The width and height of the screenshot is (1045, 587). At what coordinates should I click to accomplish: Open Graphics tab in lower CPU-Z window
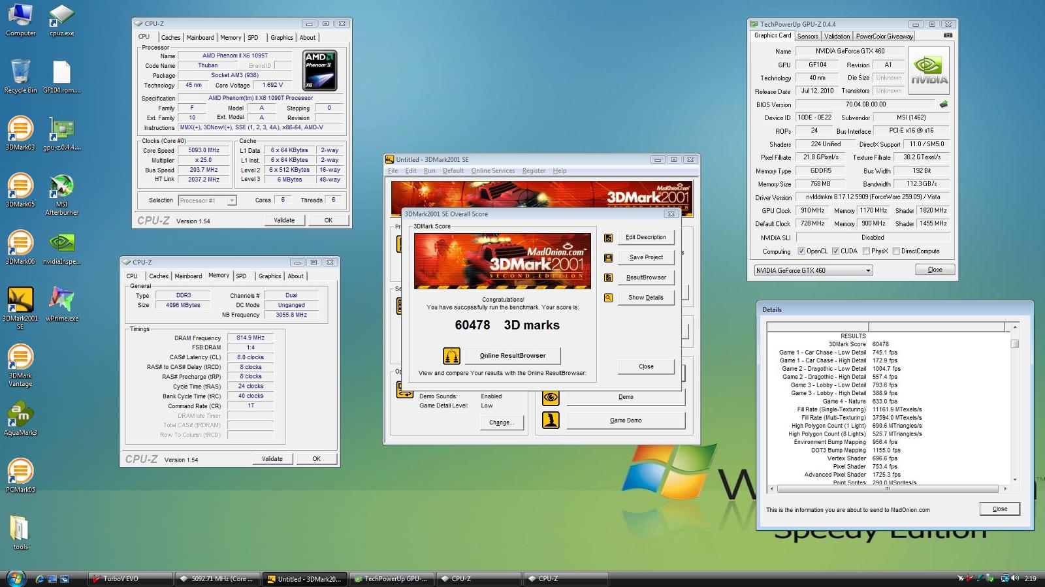click(270, 276)
